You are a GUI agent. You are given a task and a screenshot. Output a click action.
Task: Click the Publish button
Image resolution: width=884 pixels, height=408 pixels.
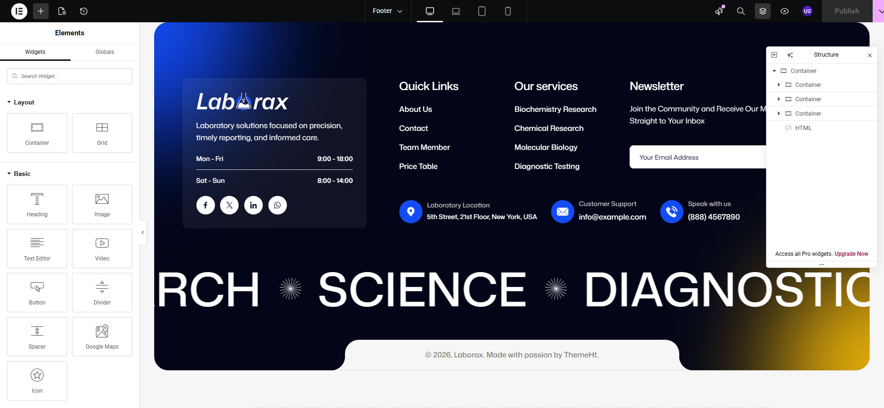(846, 11)
